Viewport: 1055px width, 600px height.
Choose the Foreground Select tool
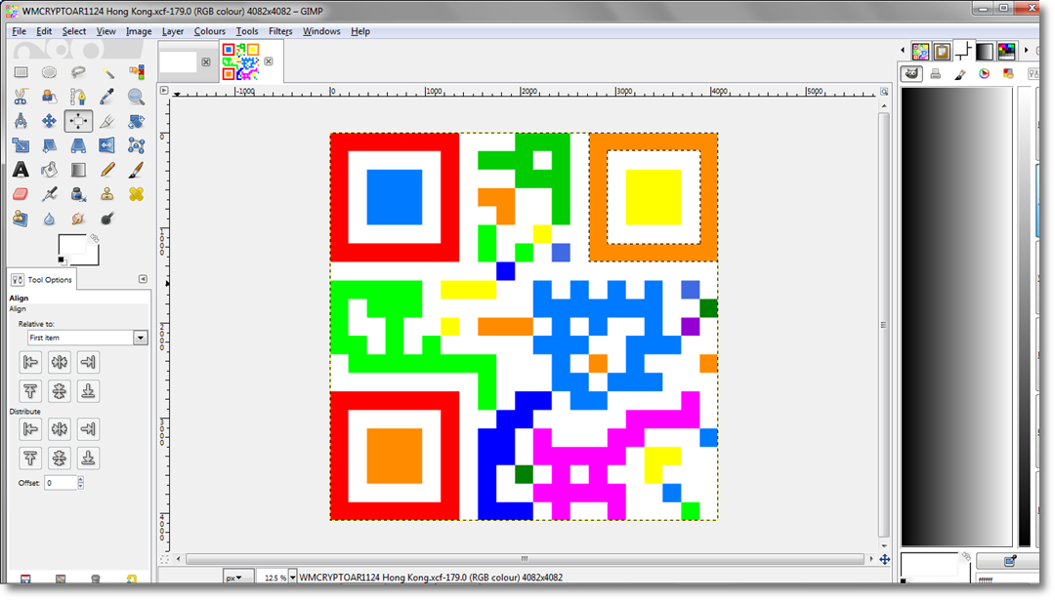(x=49, y=97)
